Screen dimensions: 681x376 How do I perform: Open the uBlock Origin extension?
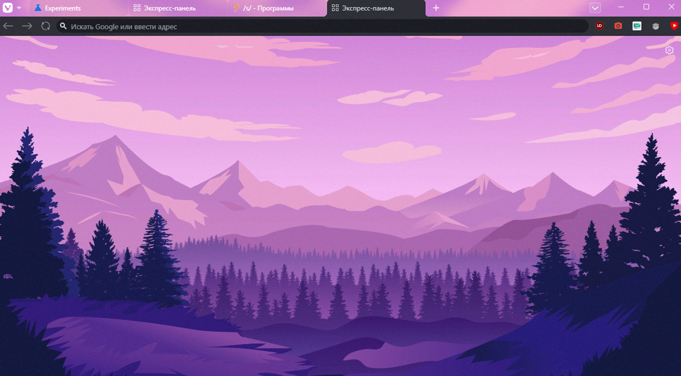coord(599,26)
